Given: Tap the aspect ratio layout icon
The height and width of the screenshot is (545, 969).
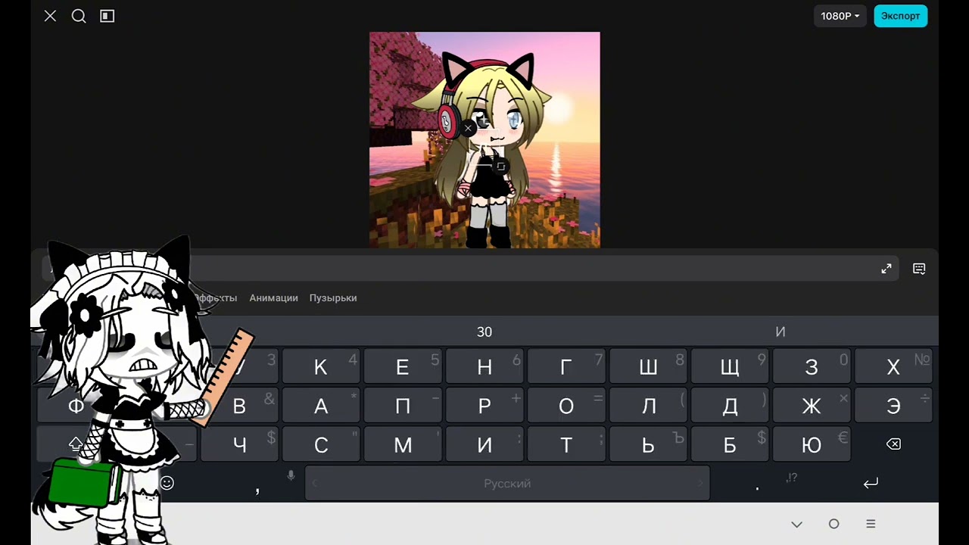Looking at the screenshot, I should (107, 16).
